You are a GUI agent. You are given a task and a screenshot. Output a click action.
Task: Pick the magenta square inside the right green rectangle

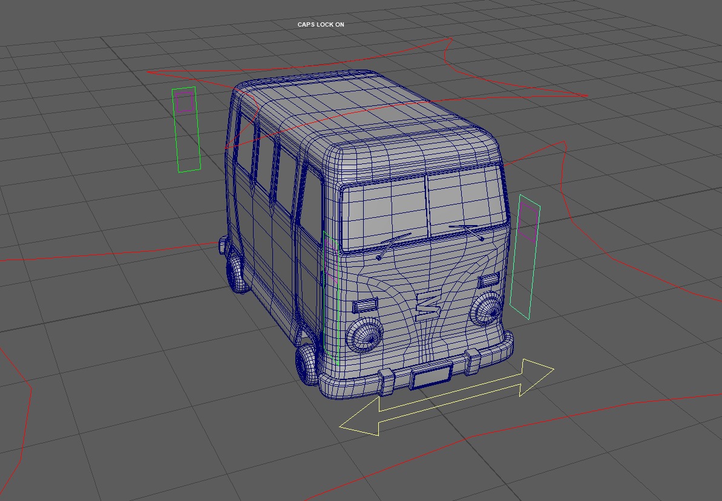pos(528,223)
